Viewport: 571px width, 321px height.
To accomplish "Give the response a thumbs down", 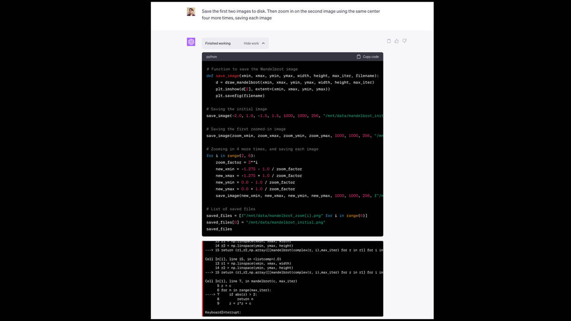I will pos(404,41).
